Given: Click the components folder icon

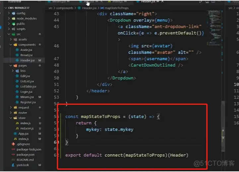Looking at the screenshot, I should tap(15, 45).
